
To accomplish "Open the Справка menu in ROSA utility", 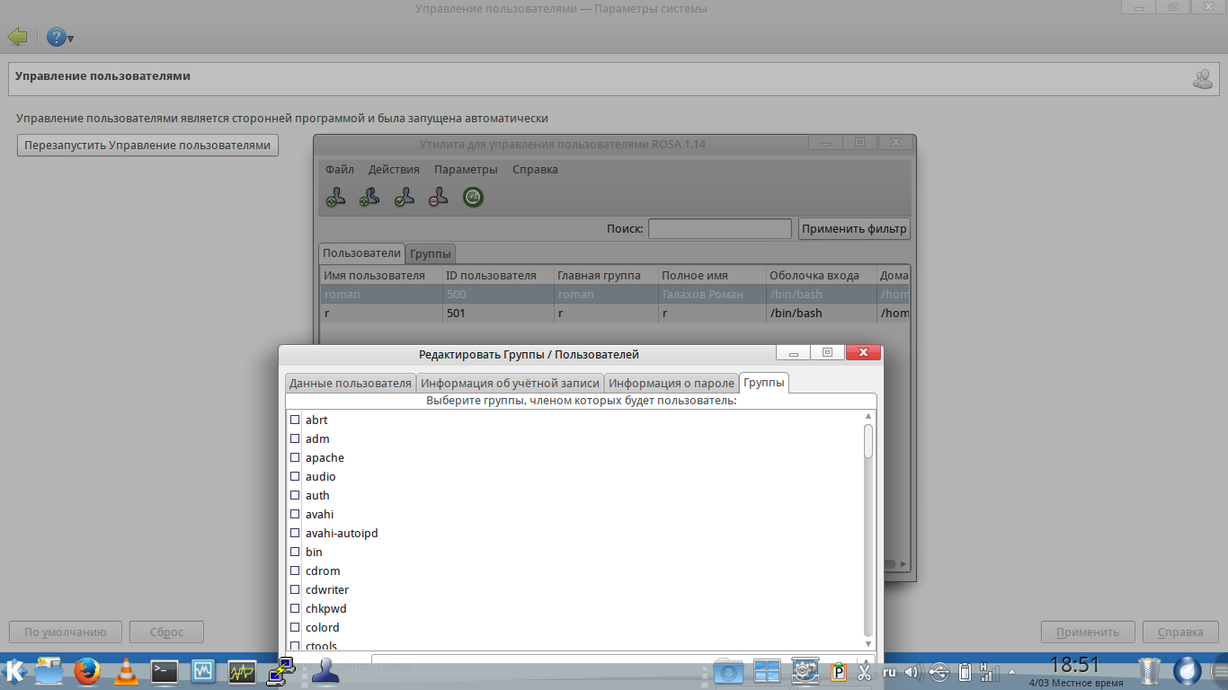I will [x=535, y=169].
